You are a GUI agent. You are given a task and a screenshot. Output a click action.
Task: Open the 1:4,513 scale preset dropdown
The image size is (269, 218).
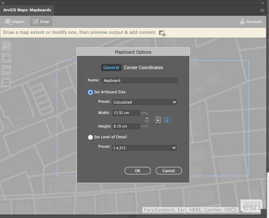[144, 148]
